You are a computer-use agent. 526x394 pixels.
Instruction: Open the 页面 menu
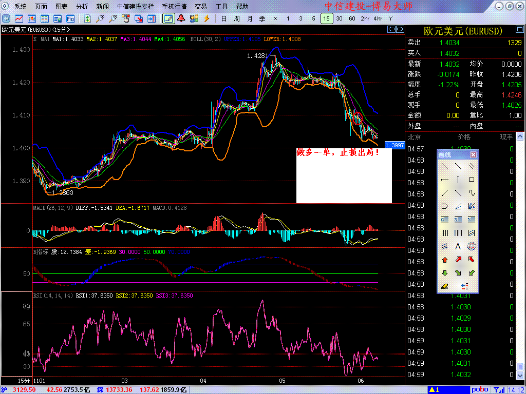click(x=41, y=6)
